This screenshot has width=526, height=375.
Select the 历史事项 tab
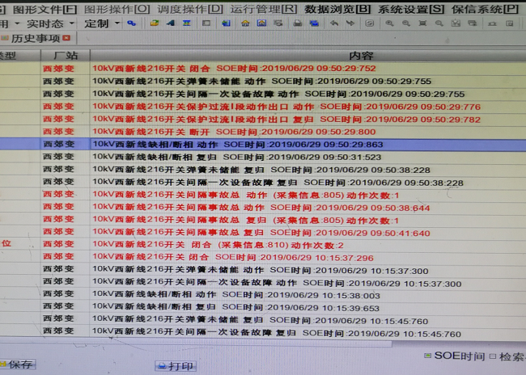(35, 39)
